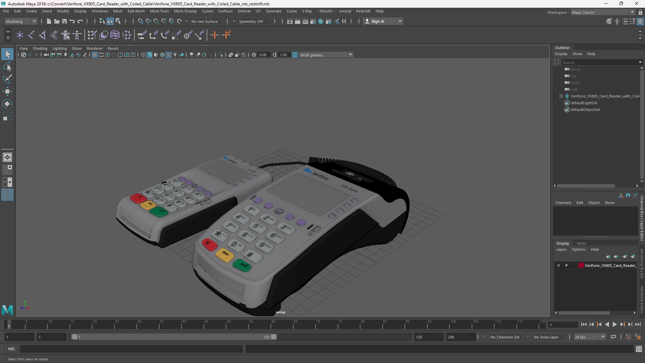645x363 pixels.
Task: Toggle snap to curves
Action: (x=148, y=21)
